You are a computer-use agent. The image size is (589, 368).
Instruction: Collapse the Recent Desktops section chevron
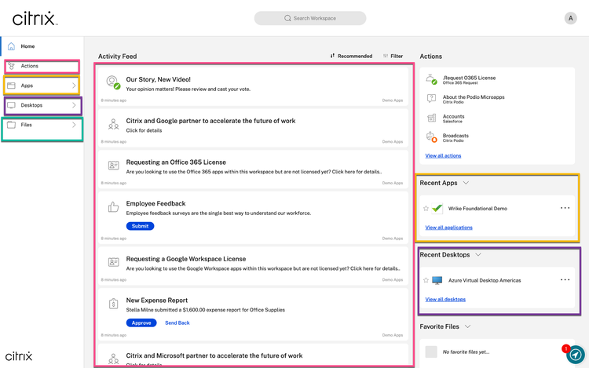pyautogui.click(x=478, y=255)
